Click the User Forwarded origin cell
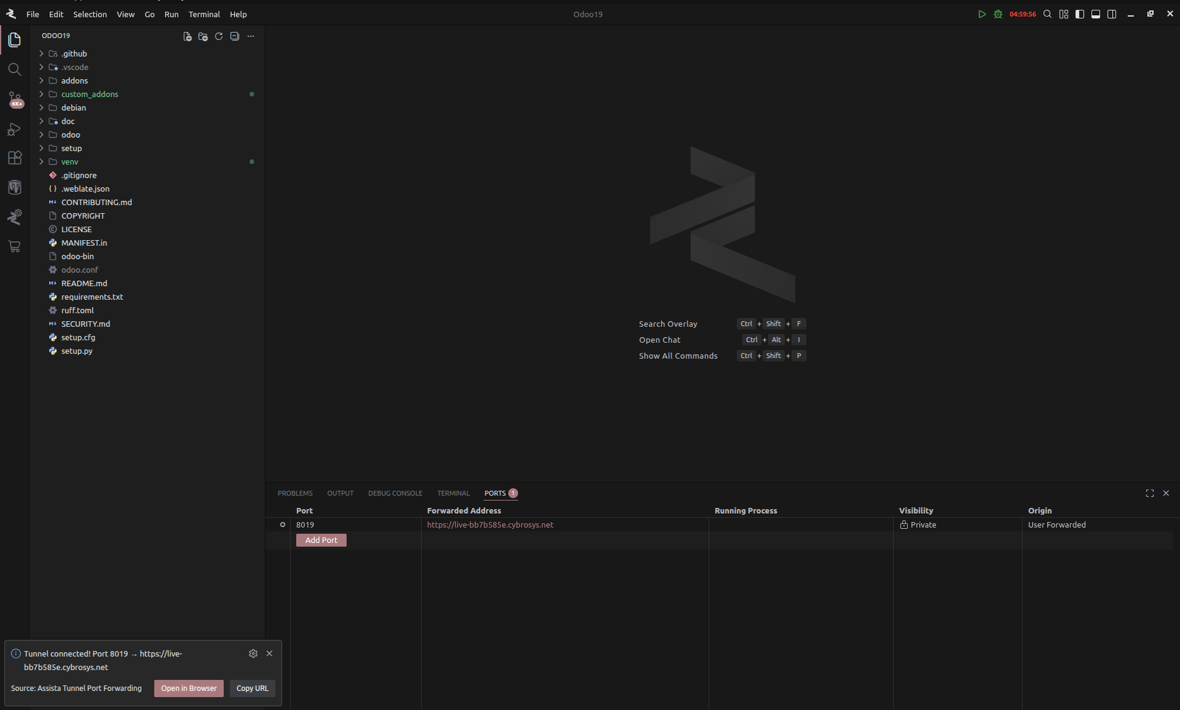Viewport: 1180px width, 710px height. (1098, 525)
